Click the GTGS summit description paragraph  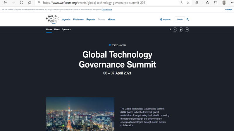pyautogui.click(x=145, y=117)
